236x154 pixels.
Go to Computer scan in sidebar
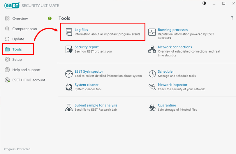(24, 29)
